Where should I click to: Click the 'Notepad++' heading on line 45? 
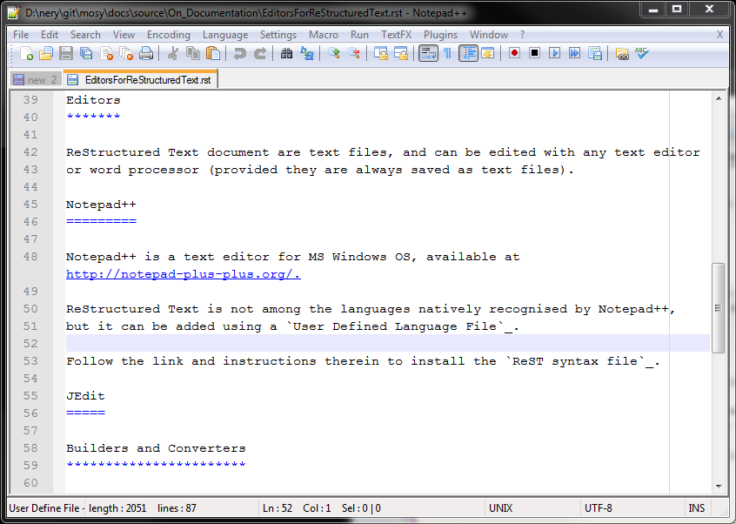101,205
